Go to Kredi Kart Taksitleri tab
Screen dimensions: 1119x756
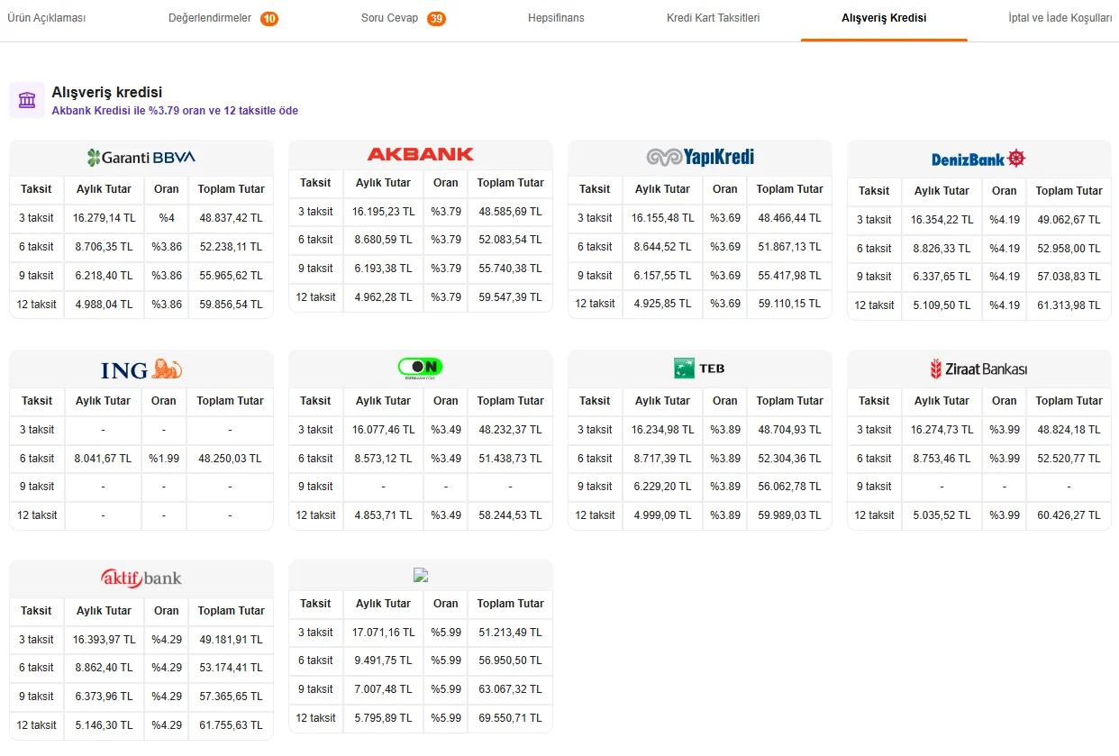click(713, 18)
